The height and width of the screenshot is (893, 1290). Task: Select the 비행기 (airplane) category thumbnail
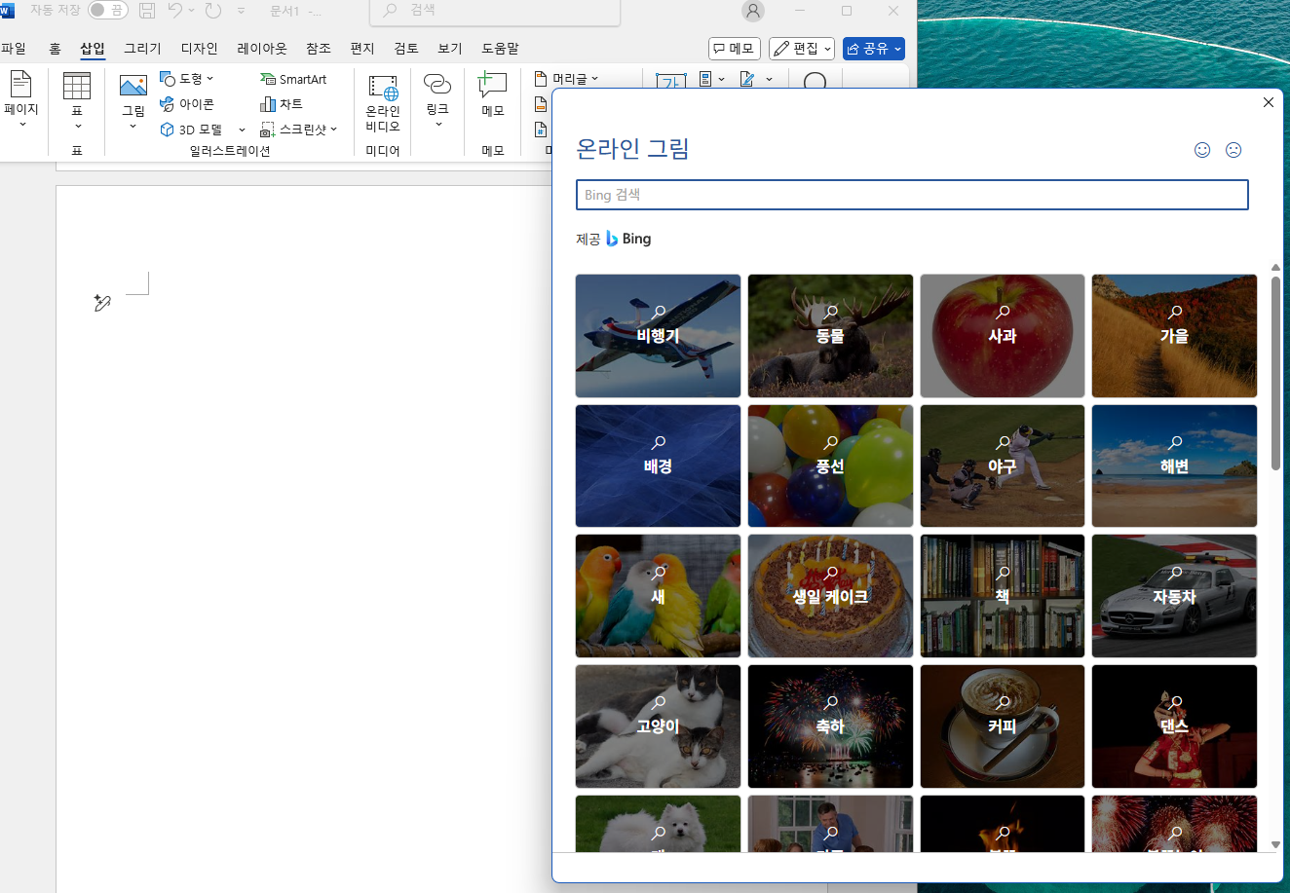(x=658, y=336)
